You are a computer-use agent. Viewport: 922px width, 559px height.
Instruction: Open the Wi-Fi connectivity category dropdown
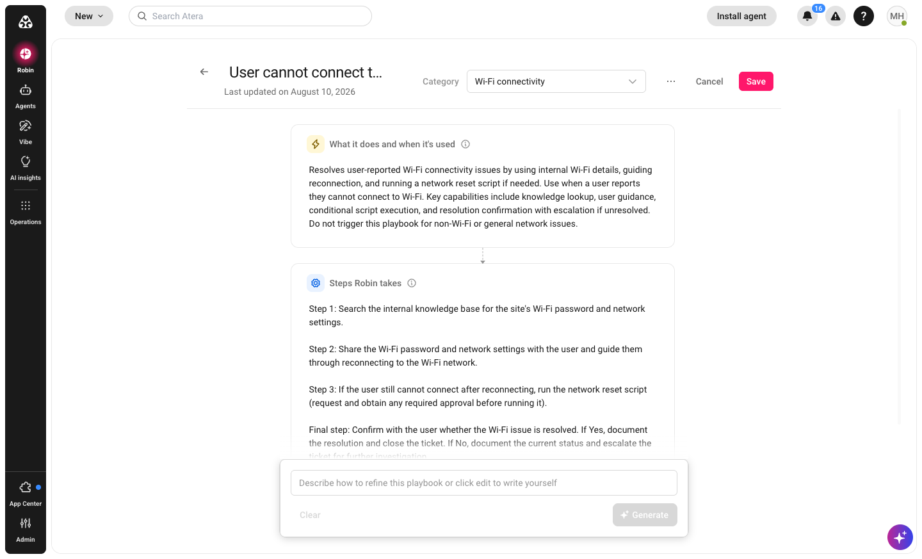point(556,81)
